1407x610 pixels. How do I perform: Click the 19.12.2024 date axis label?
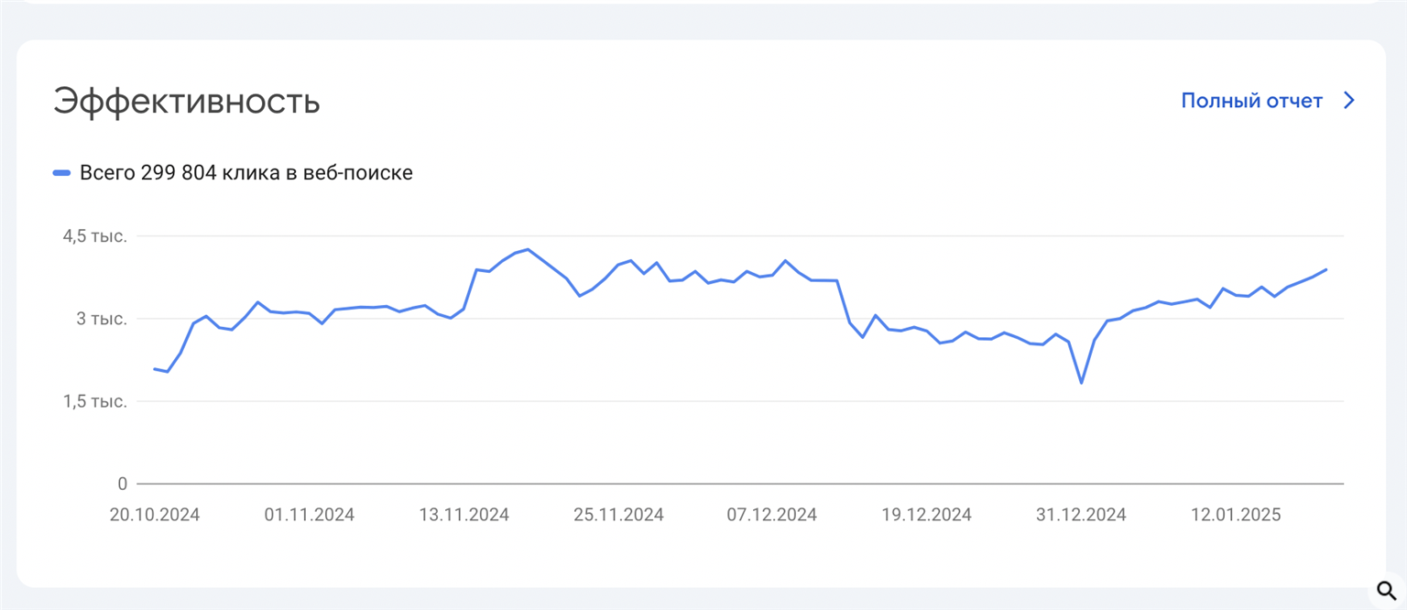coord(927,515)
